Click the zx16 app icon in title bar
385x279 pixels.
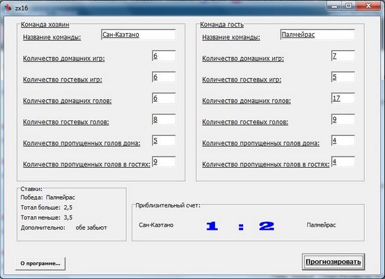click(8, 8)
